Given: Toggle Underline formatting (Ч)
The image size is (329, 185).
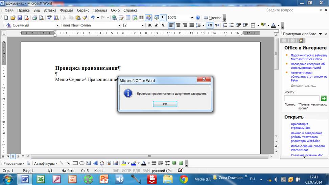Looking at the screenshot, I should [163, 25].
